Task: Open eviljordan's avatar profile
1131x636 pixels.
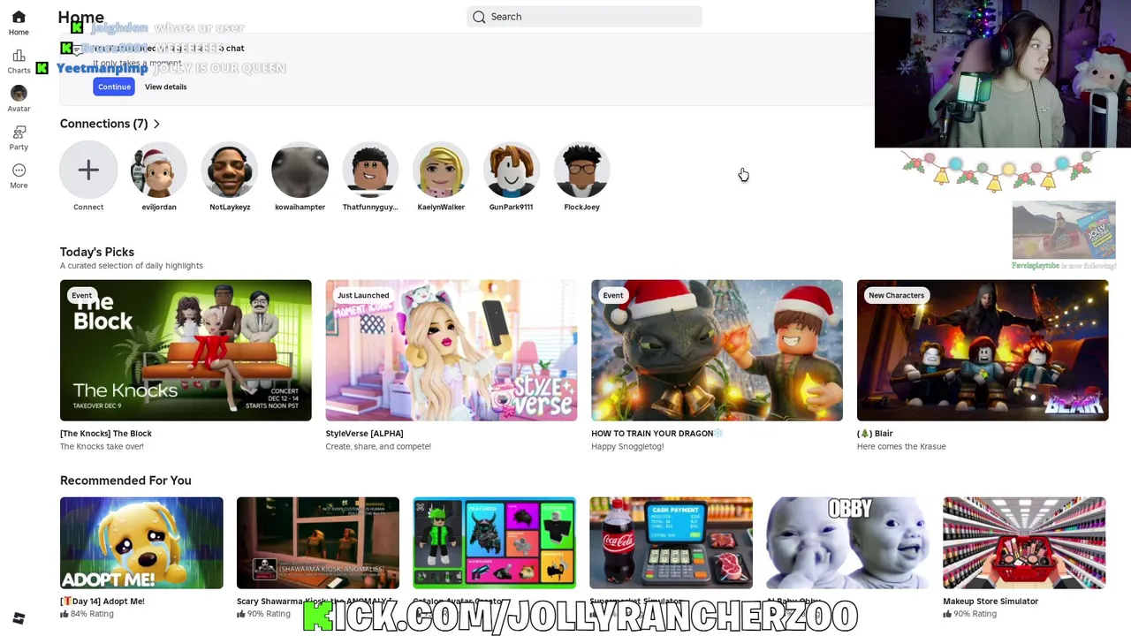Action: click(x=159, y=170)
